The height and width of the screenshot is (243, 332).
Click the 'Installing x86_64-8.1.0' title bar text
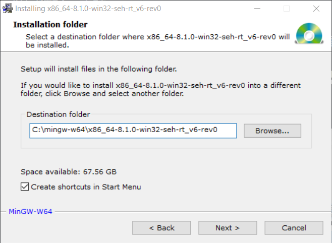[x=88, y=9]
